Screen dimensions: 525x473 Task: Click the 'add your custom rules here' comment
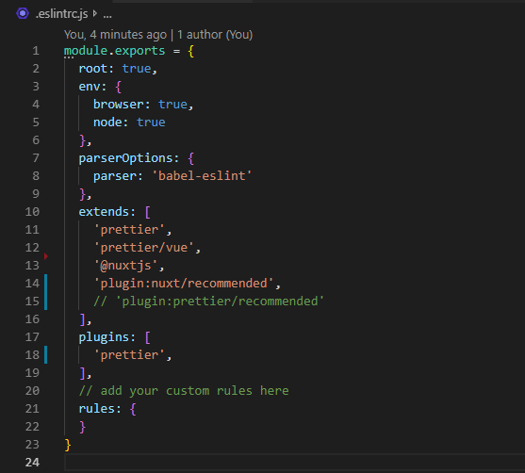(184, 391)
